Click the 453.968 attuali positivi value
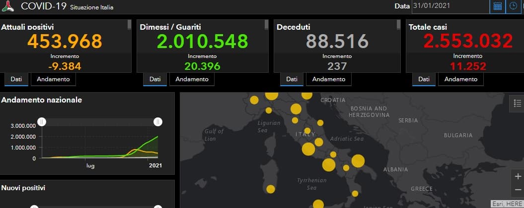The width and height of the screenshot is (524, 208). coord(65,41)
